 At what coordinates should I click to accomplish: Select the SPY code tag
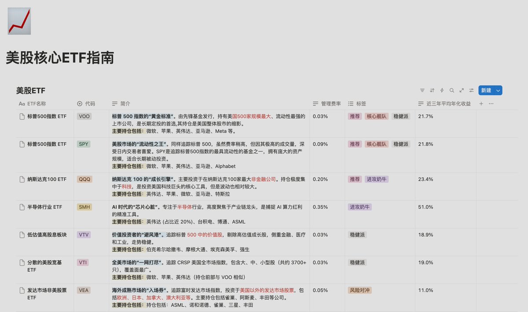[84, 144]
